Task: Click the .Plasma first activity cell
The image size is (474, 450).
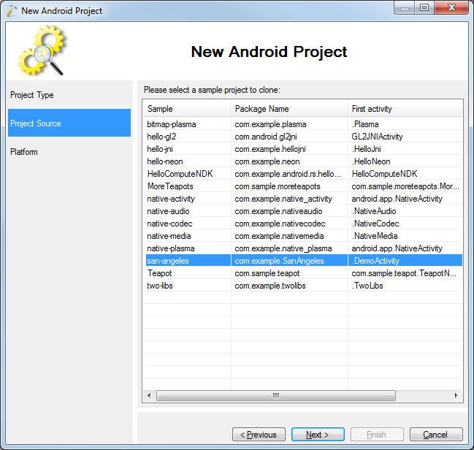Action: [x=365, y=124]
